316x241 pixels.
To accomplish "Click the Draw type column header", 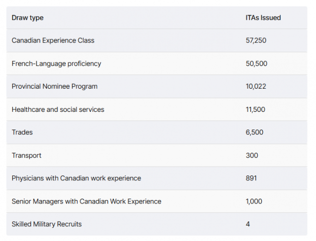I will click(x=28, y=18).
